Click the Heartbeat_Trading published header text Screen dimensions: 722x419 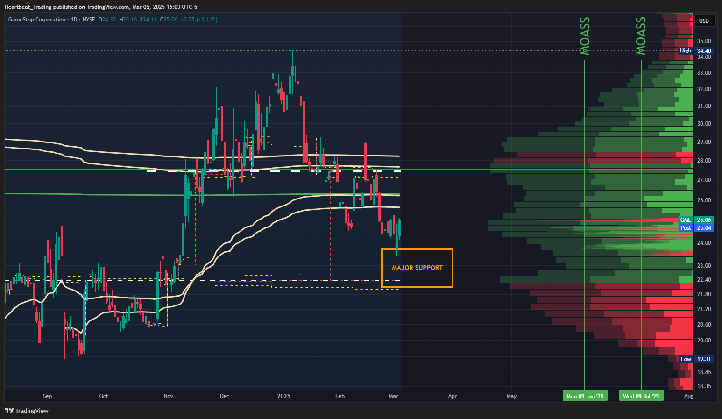pos(101,7)
